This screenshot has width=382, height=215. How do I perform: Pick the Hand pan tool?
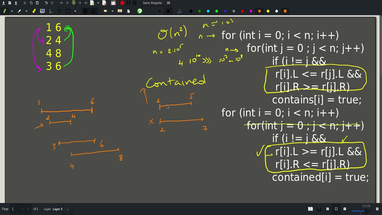pyautogui.click(x=128, y=11)
